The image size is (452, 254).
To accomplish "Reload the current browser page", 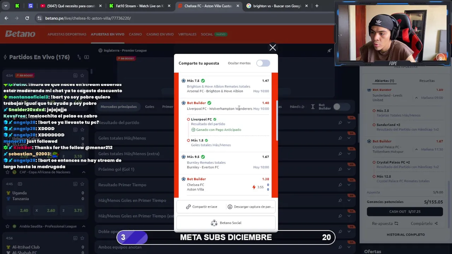I will click(x=27, y=18).
